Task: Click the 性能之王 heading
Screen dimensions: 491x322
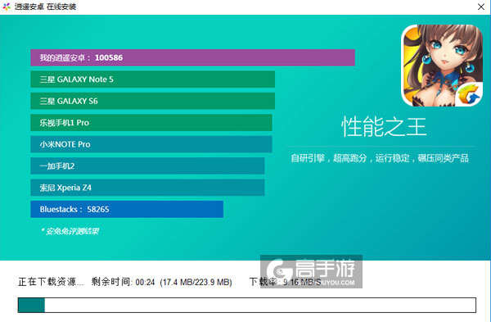Action: click(x=384, y=127)
